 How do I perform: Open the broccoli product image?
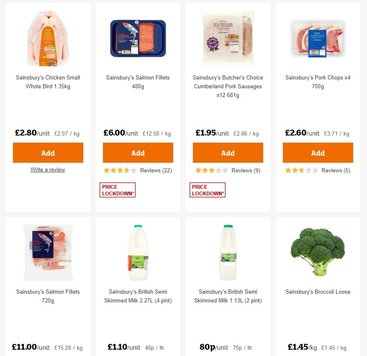(x=318, y=251)
